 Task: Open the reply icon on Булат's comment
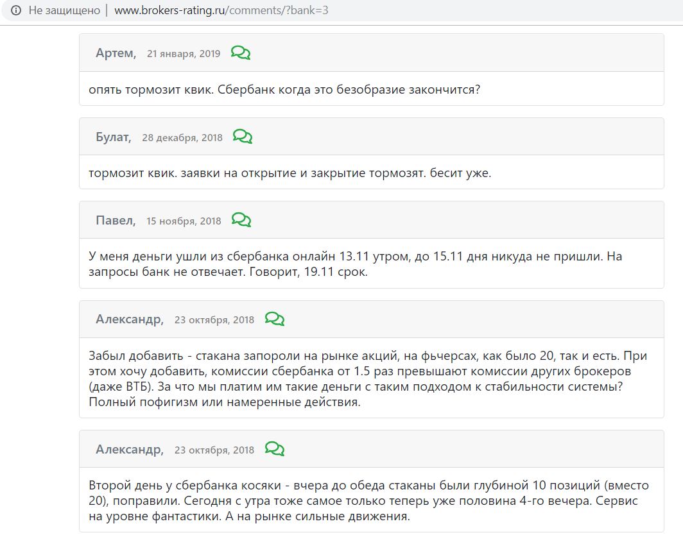click(x=243, y=137)
